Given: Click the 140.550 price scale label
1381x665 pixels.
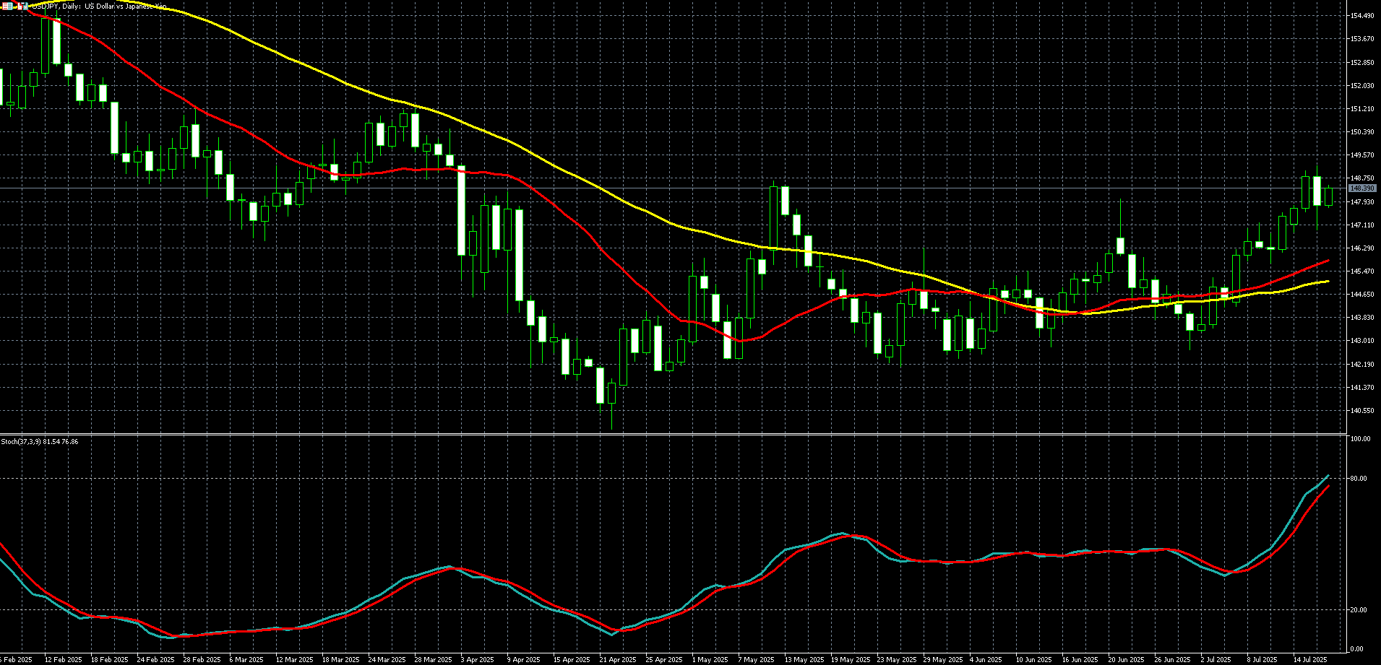Looking at the screenshot, I should (x=1361, y=411).
